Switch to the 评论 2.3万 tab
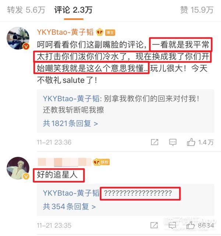 pyautogui.click(x=73, y=10)
